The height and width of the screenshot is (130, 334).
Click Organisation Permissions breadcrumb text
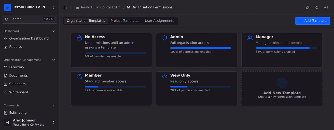tap(152, 7)
